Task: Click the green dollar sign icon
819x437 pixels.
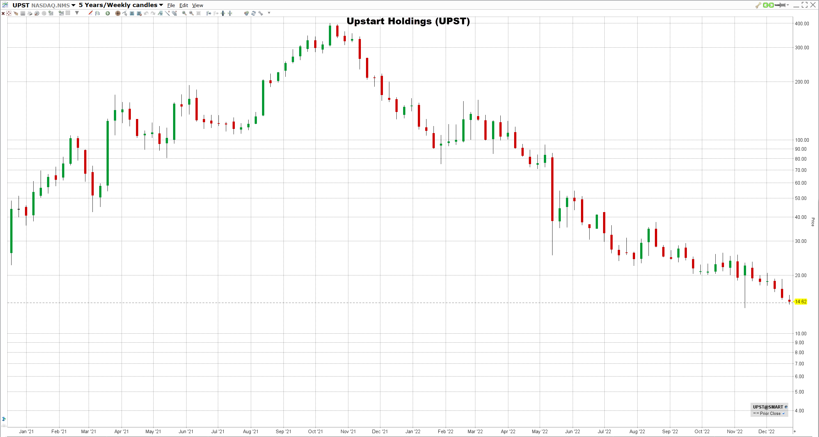Action: (x=107, y=13)
